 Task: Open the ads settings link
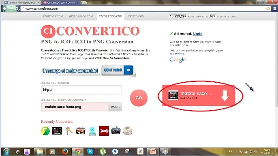(177, 53)
